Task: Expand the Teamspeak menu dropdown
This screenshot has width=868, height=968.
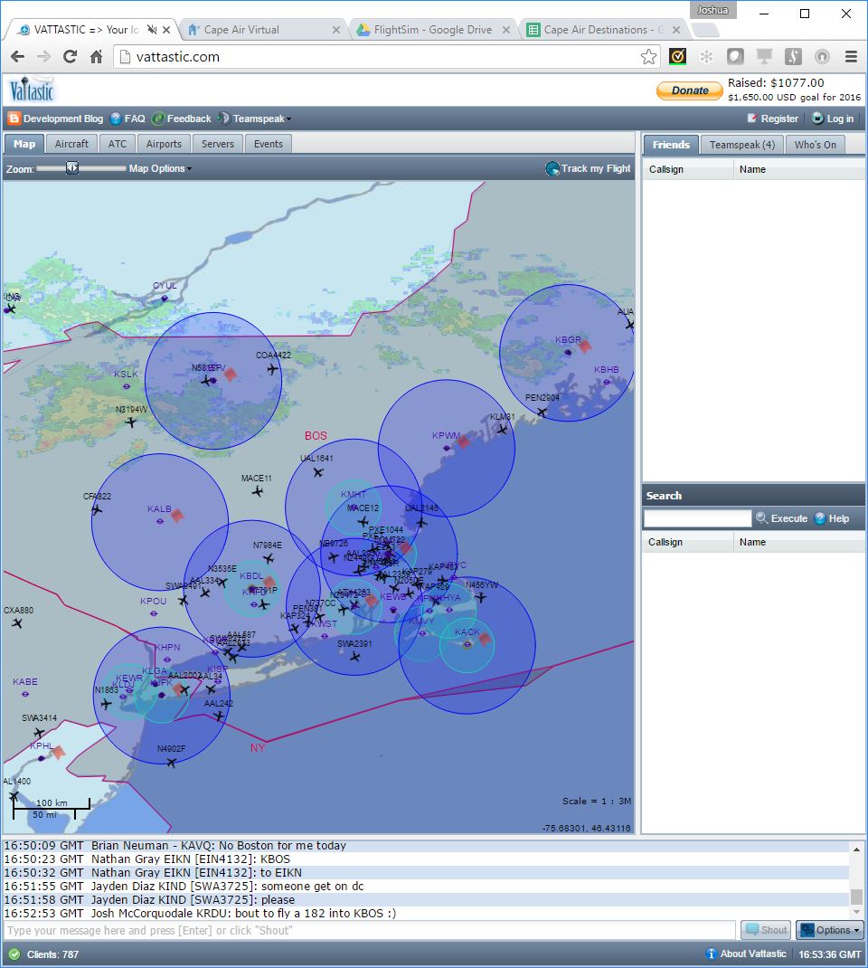Action: click(261, 119)
